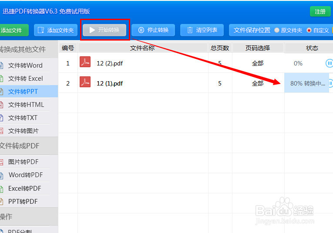The width and height of the screenshot is (333, 233).
Task: Click the 页码选择 column header
Action: click(258, 48)
